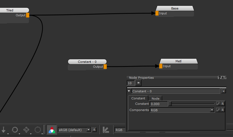The image size is (233, 137).
Task: Click the dotted circle tool icon
Action: [x=38, y=130]
